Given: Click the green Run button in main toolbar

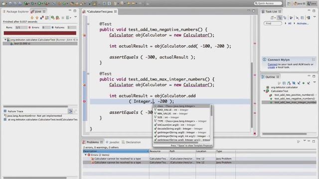Looking at the screenshot, I should click(39, 3).
